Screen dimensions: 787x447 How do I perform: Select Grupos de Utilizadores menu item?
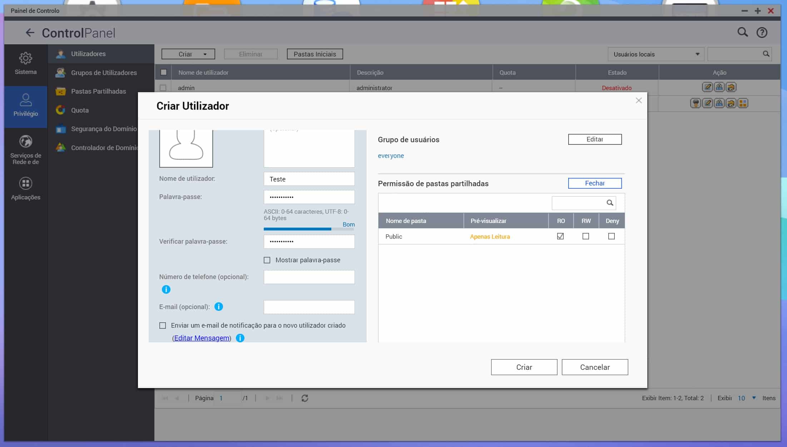[104, 73]
